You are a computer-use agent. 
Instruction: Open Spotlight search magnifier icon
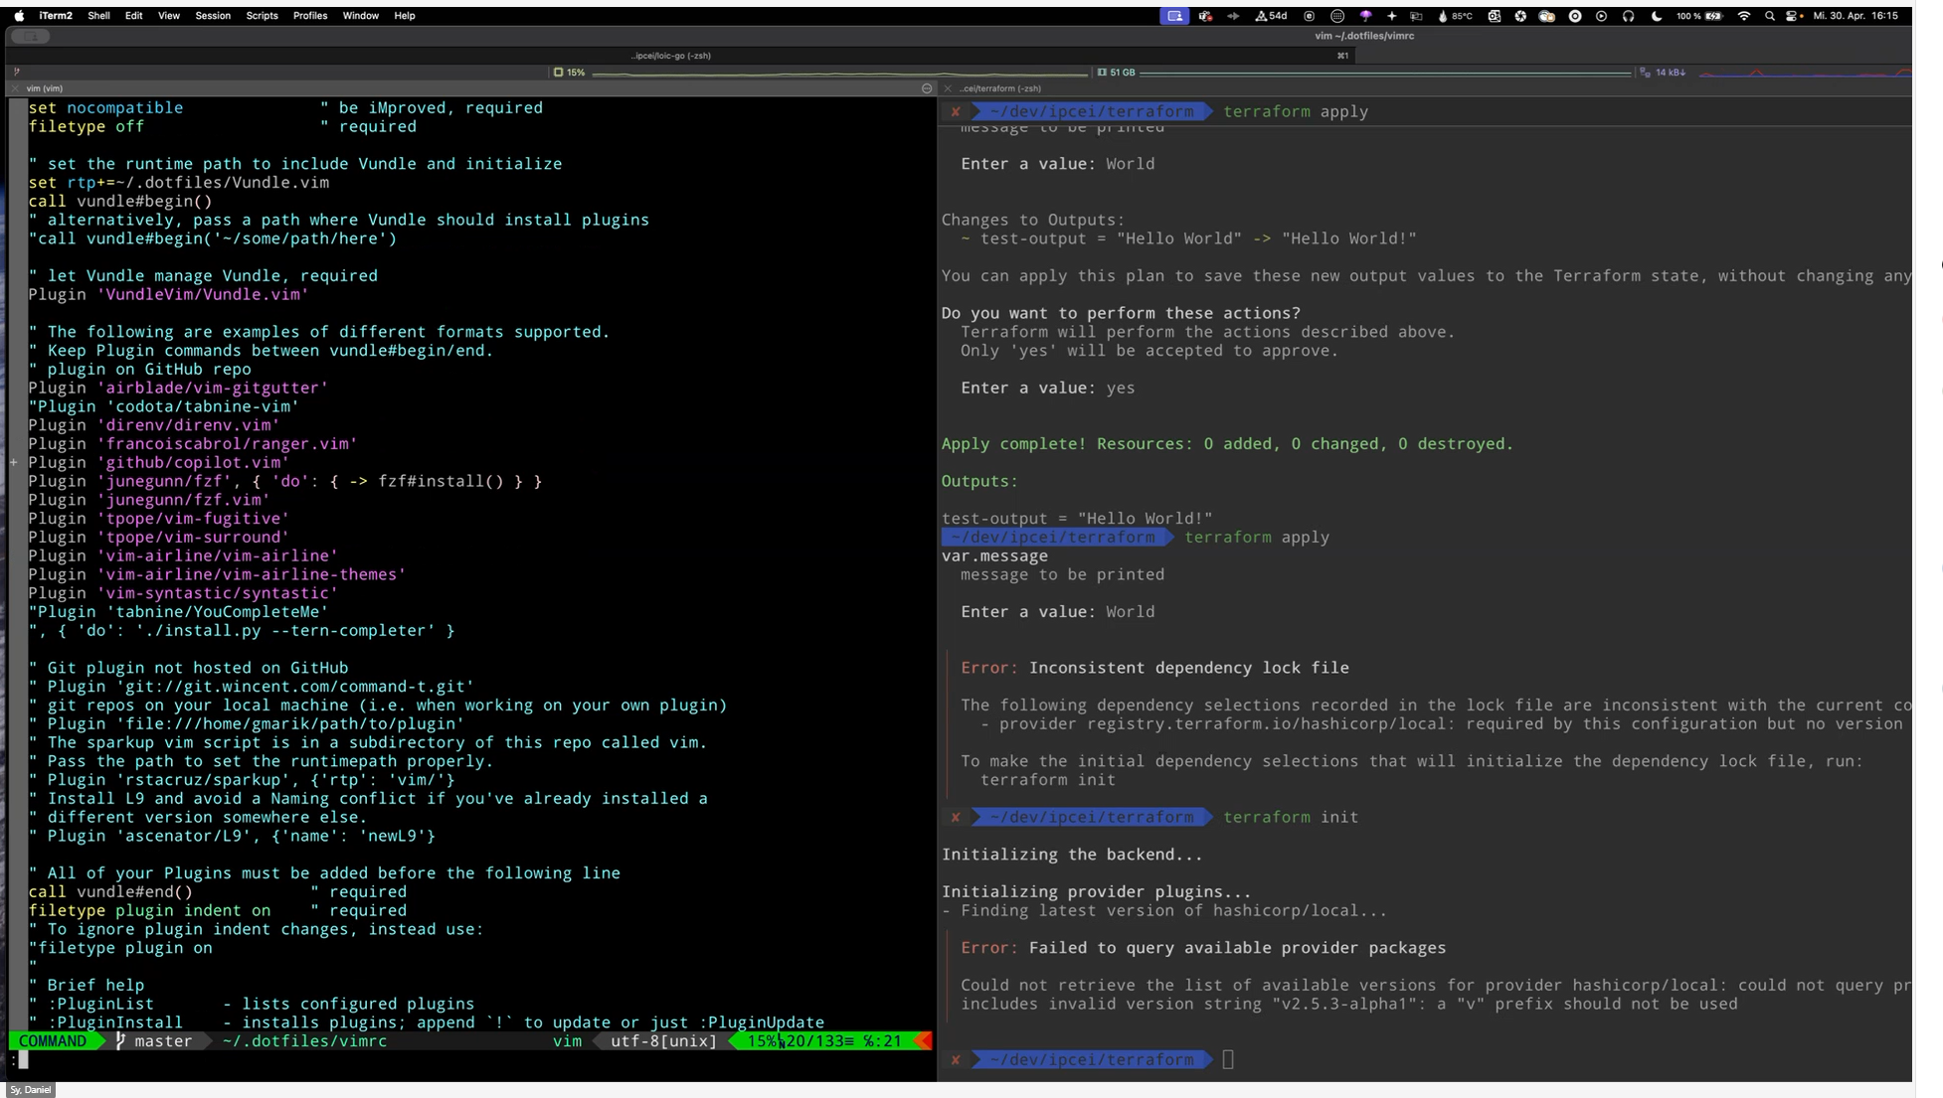pyautogui.click(x=1769, y=16)
